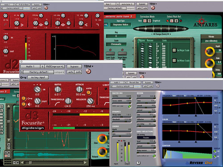
Task: Open the Chromatic scale dropdown
Action: [x=116, y=44]
